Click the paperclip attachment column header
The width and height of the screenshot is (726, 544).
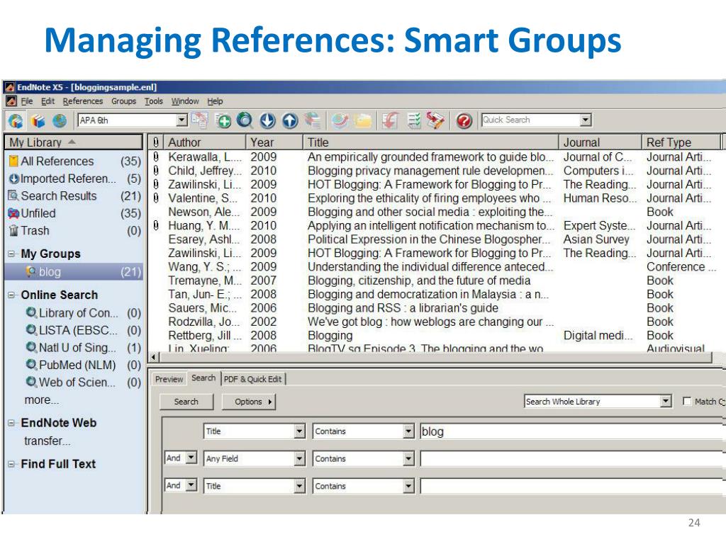(156, 142)
